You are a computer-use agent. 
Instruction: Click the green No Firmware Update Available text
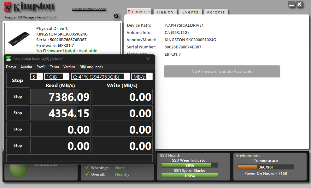[67, 51]
